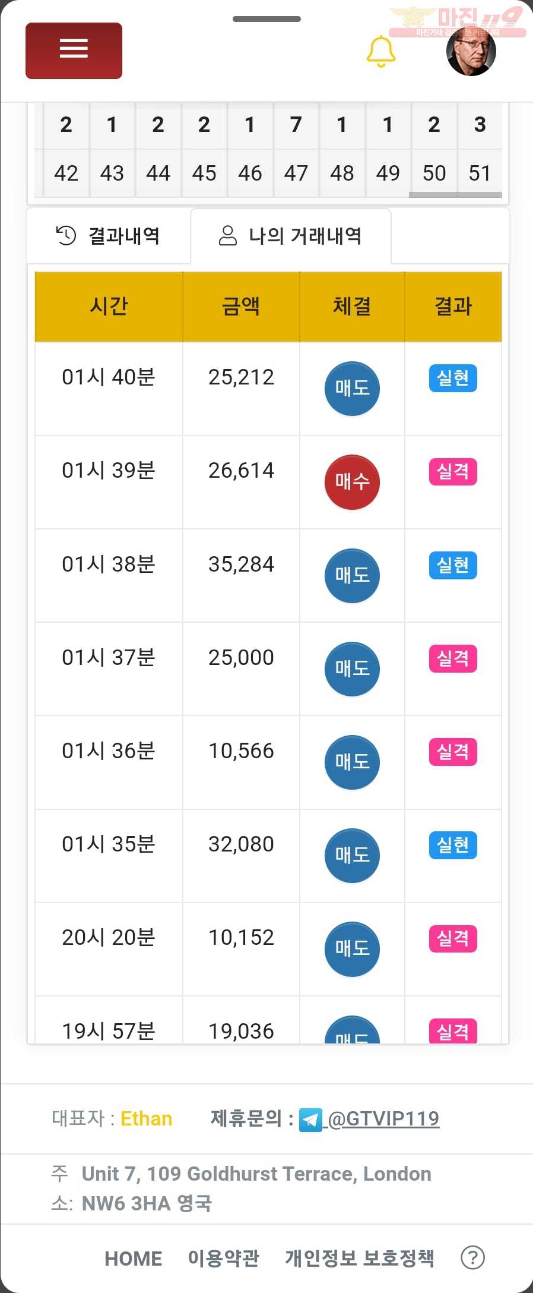This screenshot has width=533, height=1293.
Task: Tap the Telegram icon next to 제휴문의
Action: coord(310,1119)
